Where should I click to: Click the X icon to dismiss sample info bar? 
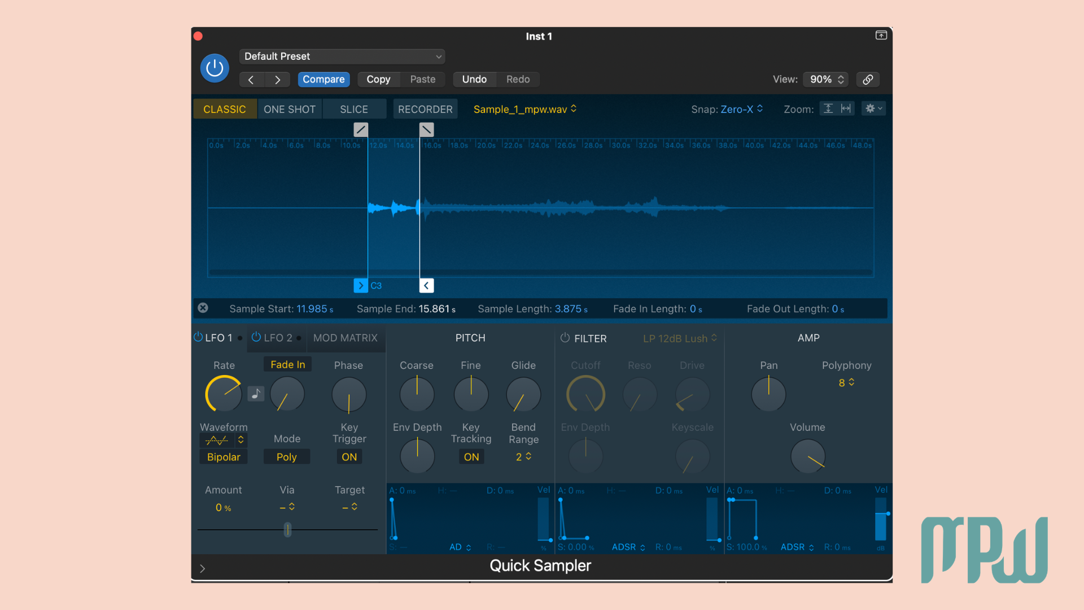tap(203, 308)
